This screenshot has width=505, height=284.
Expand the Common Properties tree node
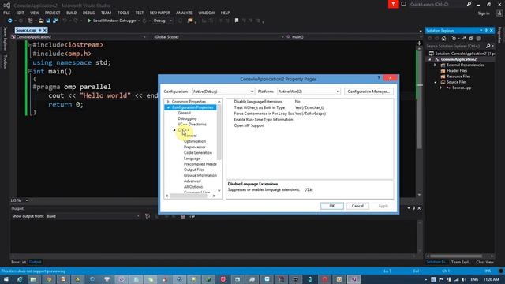point(168,102)
